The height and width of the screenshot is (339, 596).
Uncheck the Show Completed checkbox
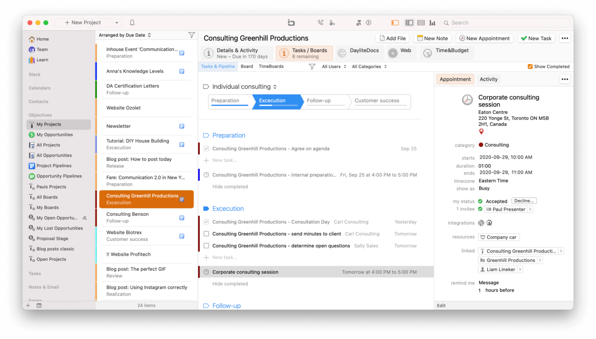point(531,66)
